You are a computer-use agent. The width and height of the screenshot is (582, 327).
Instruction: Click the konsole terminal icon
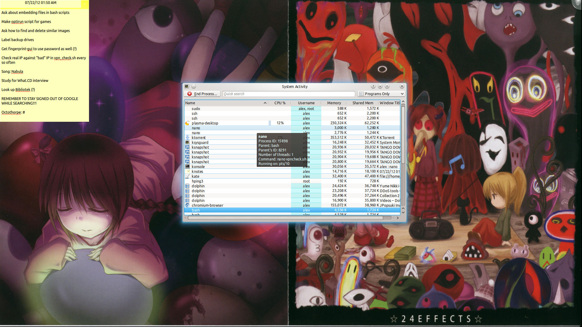(x=187, y=167)
